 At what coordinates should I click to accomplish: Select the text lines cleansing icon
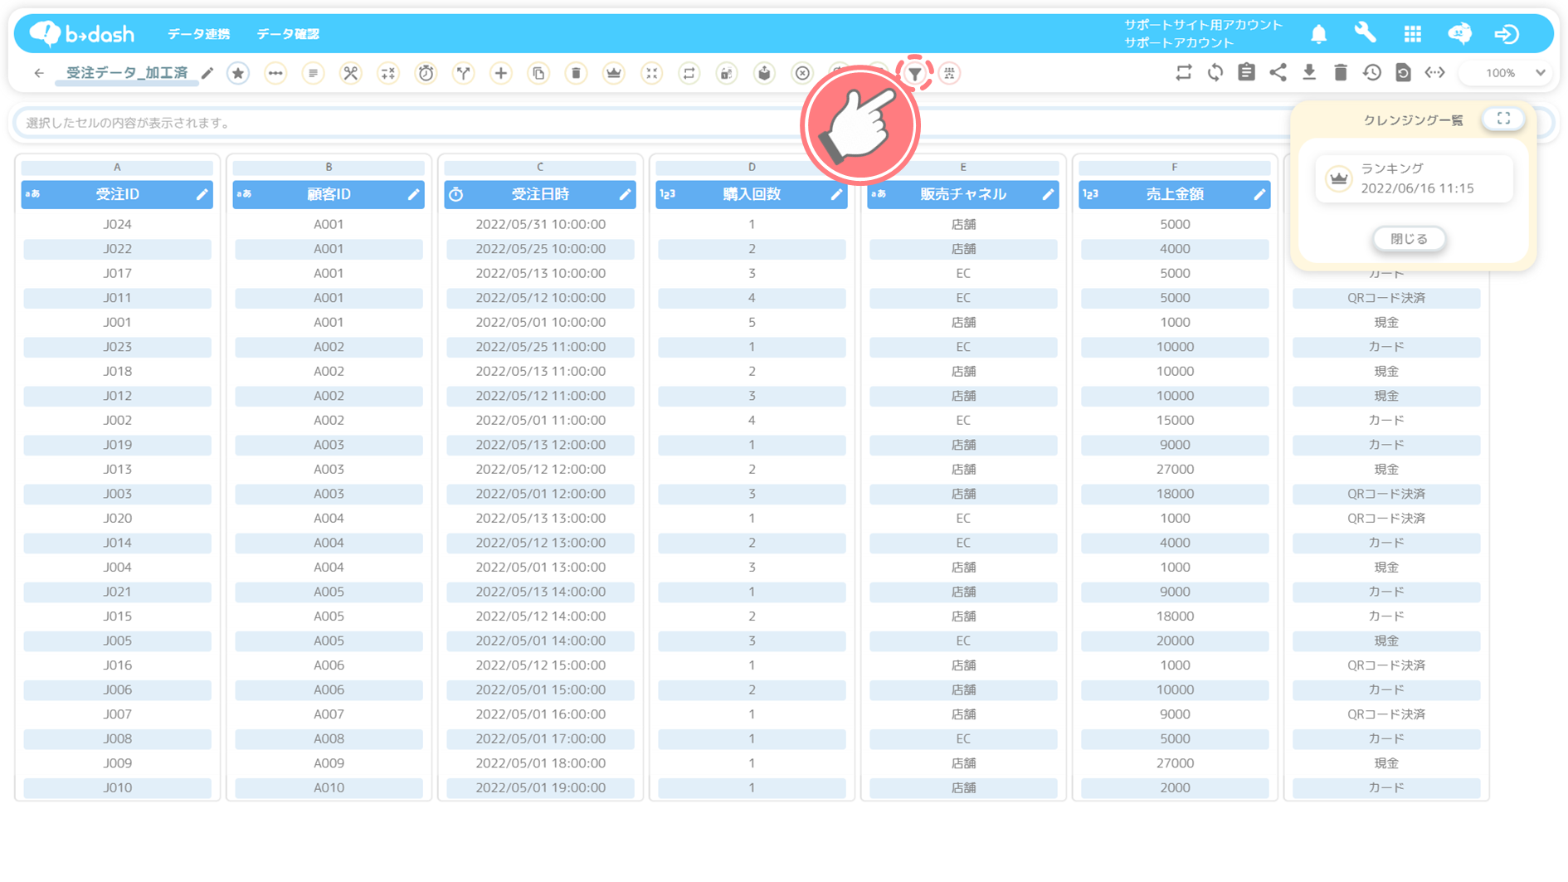(313, 73)
